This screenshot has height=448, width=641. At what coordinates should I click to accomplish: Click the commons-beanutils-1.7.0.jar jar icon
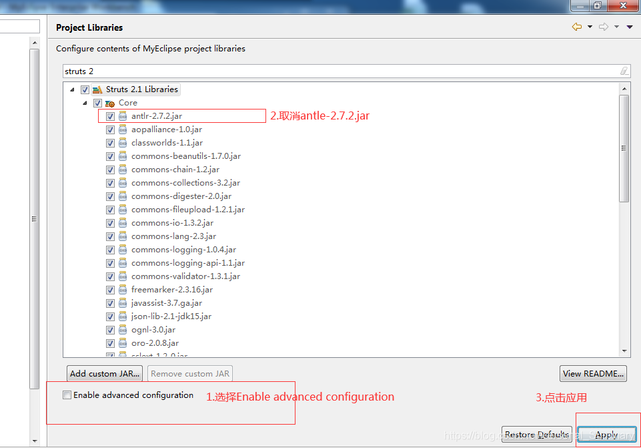pos(123,156)
